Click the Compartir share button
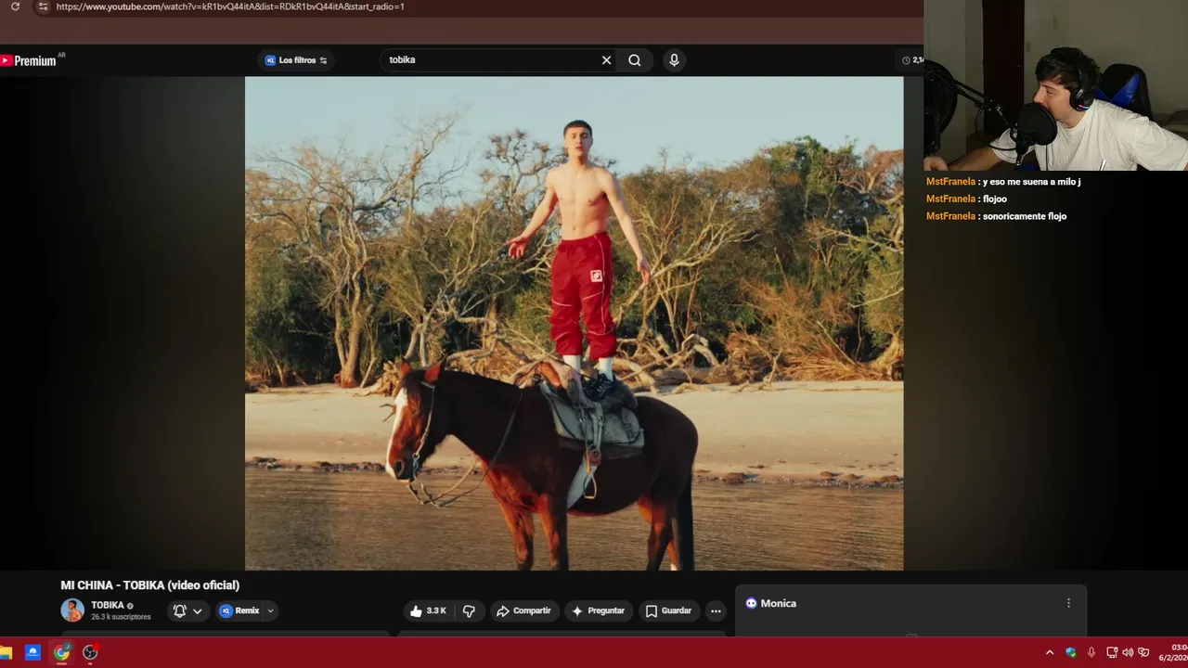This screenshot has width=1188, height=668. [524, 610]
